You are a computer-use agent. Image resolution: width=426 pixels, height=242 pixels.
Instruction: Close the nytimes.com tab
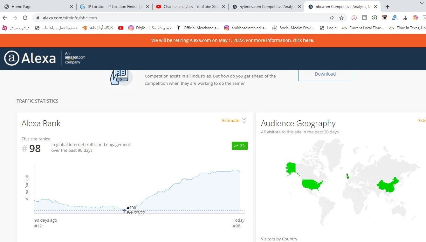click(299, 7)
